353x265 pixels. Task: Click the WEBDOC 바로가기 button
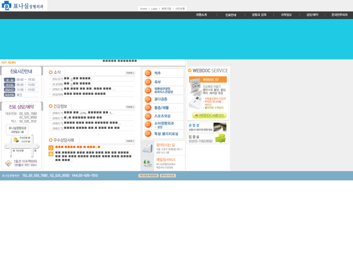[209, 115]
